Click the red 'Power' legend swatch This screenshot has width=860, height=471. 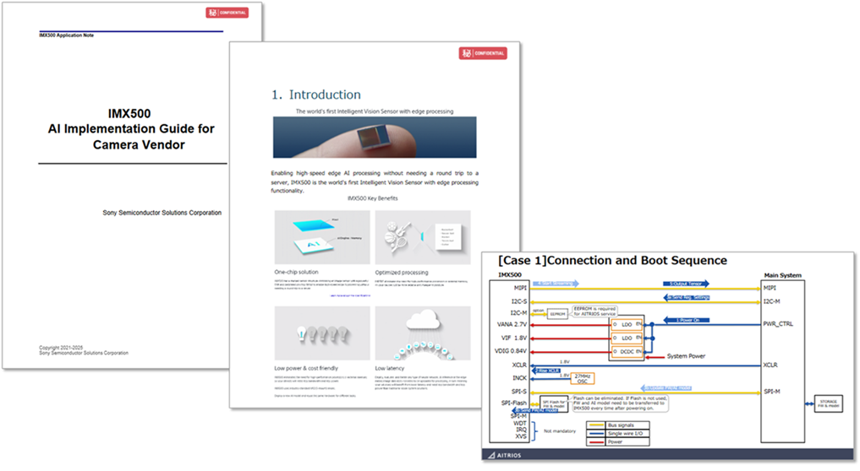(596, 441)
